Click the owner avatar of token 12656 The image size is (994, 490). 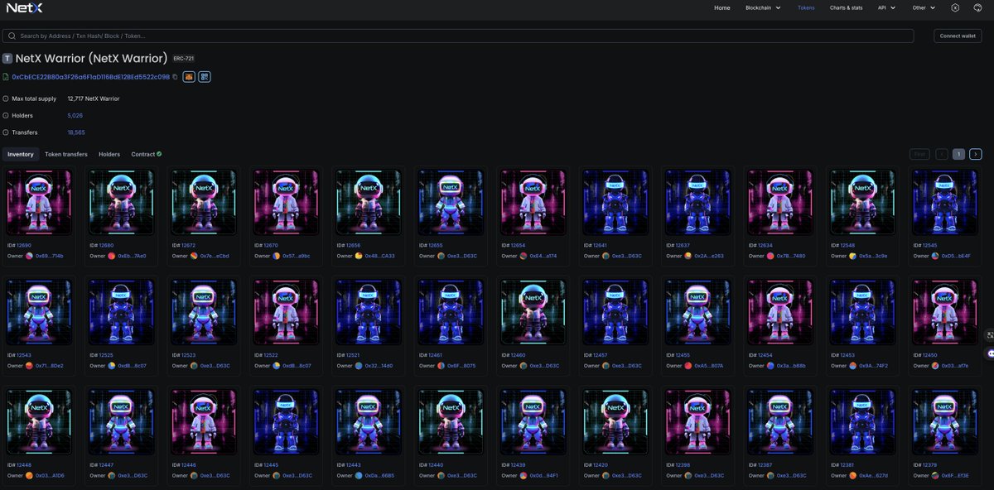pos(359,257)
